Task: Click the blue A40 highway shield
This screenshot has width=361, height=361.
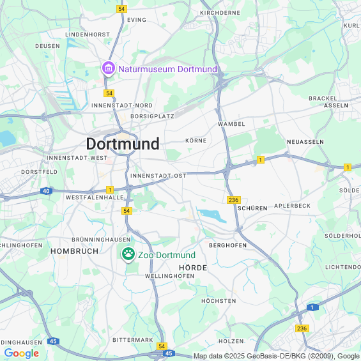Action: coord(46,191)
